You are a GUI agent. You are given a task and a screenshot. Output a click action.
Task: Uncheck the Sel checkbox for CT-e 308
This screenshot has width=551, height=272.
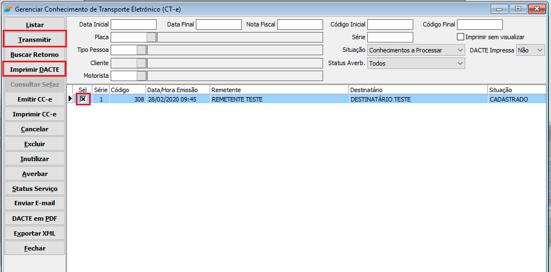pos(83,99)
